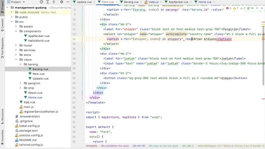Click the locate file target icon
Screen dimensions: 265x149
pyautogui.click(x=41, y=2)
